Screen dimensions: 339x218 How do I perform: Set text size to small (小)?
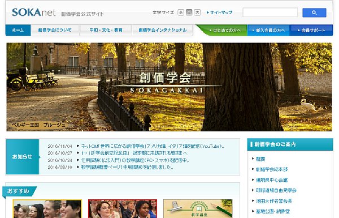(181, 12)
